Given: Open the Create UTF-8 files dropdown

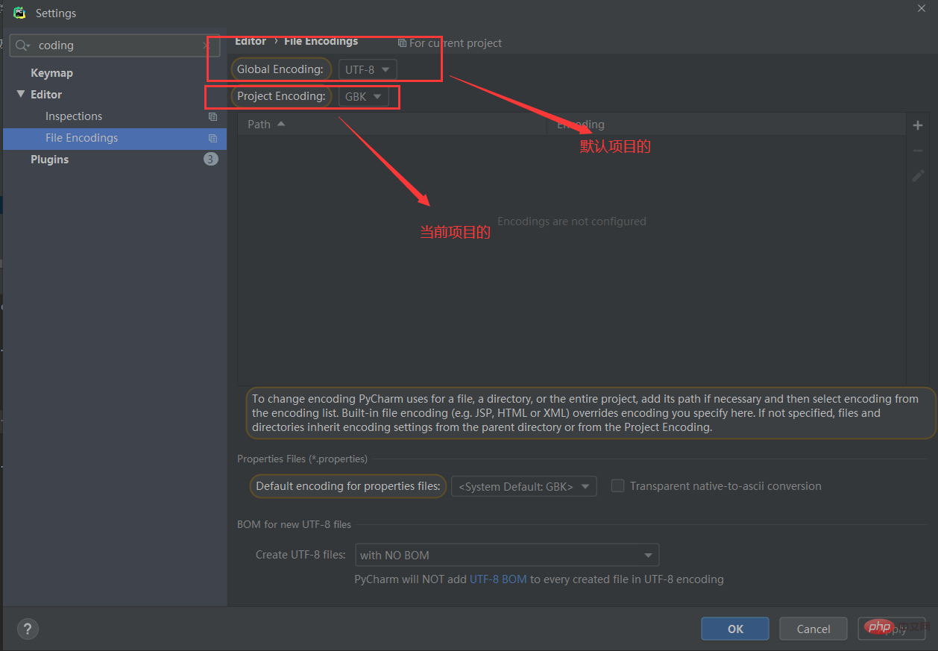Looking at the screenshot, I should [506, 555].
